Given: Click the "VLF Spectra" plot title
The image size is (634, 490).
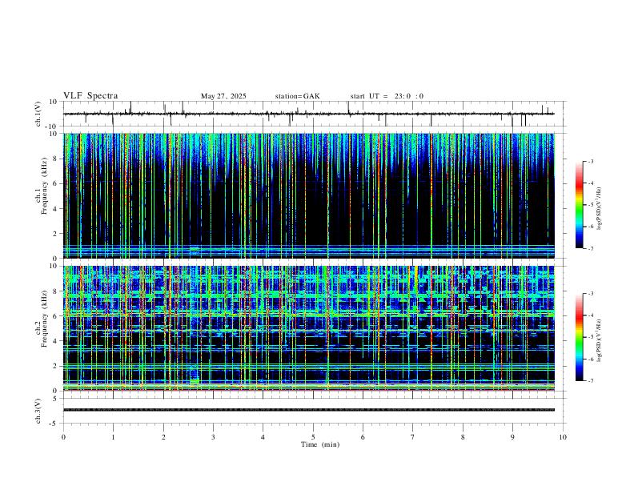Looking at the screenshot, I should pos(90,96).
